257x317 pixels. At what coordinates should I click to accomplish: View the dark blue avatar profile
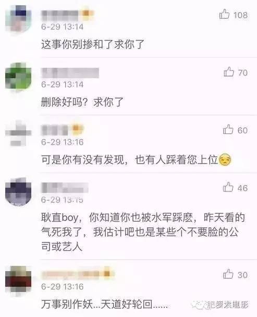point(18,191)
